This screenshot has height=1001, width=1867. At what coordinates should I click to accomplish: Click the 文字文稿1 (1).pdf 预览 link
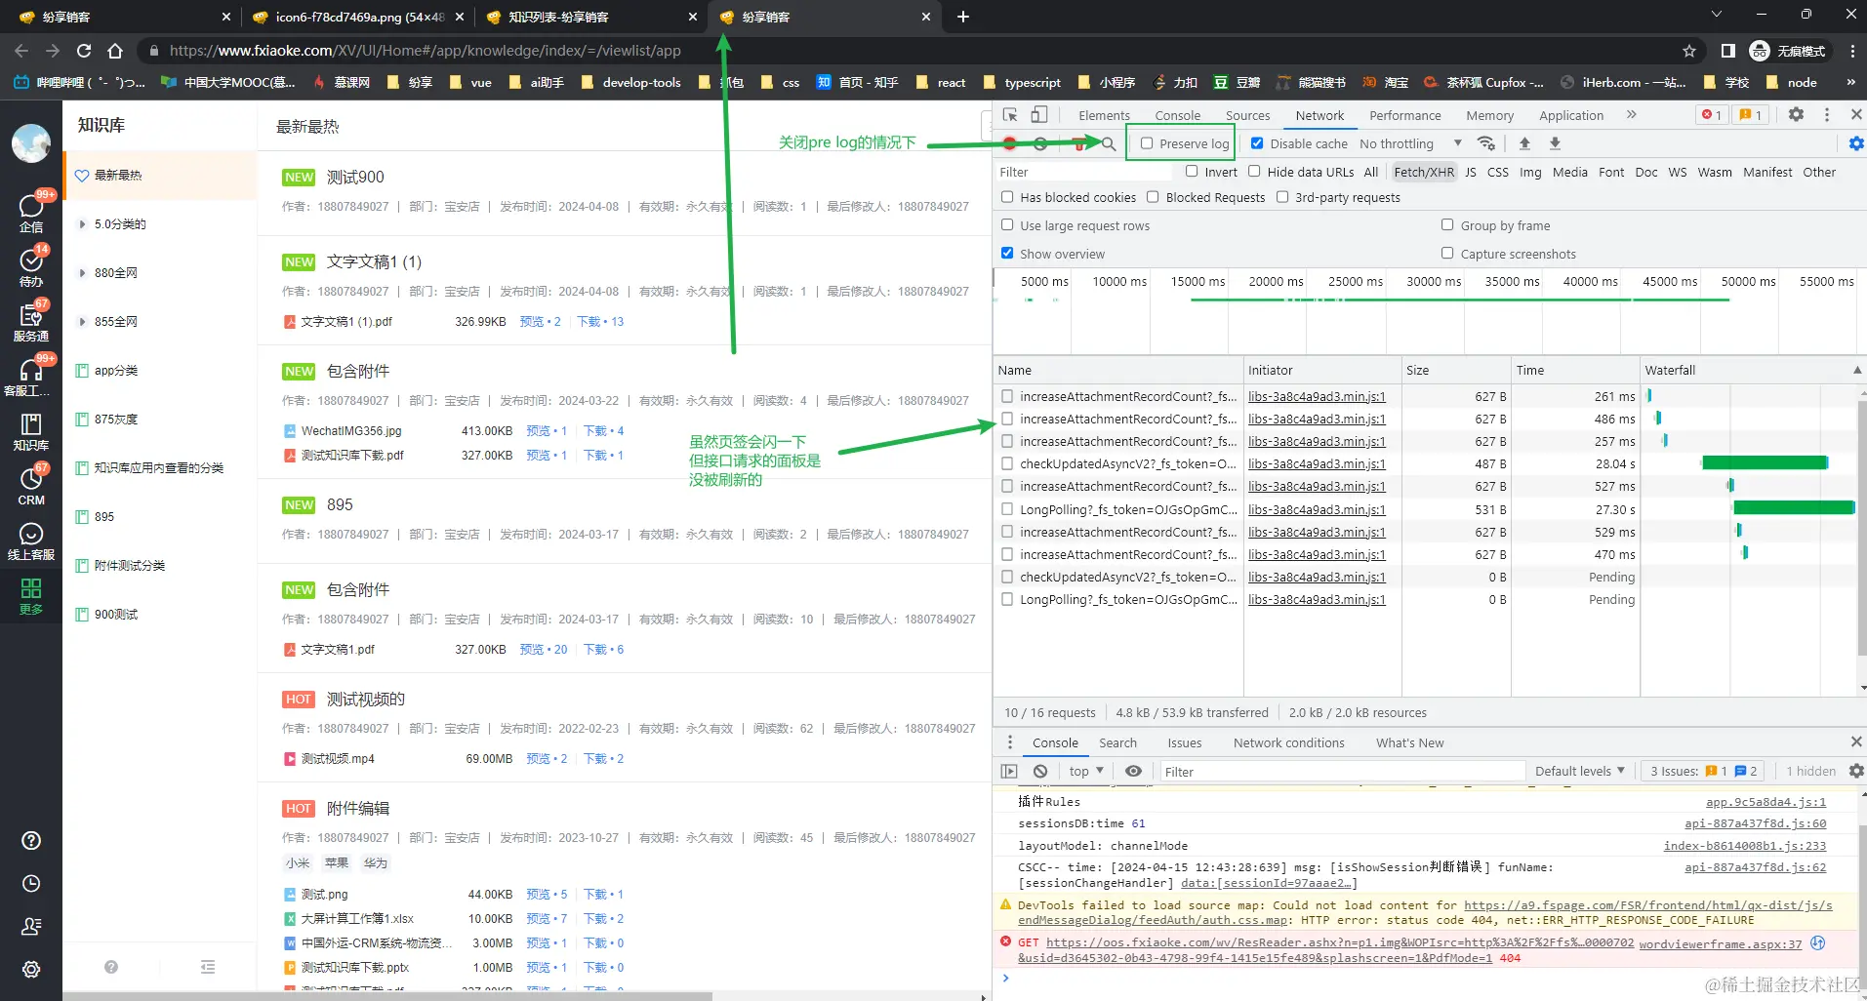540,322
